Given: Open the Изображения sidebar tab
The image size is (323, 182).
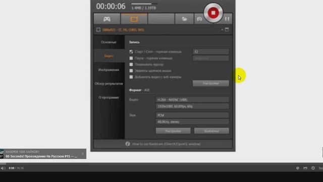Looking at the screenshot, I should (x=109, y=70).
